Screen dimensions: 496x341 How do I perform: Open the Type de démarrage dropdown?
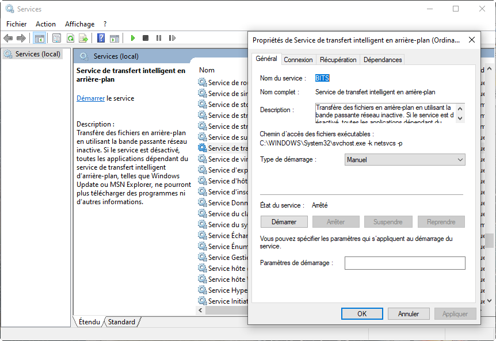coord(405,160)
